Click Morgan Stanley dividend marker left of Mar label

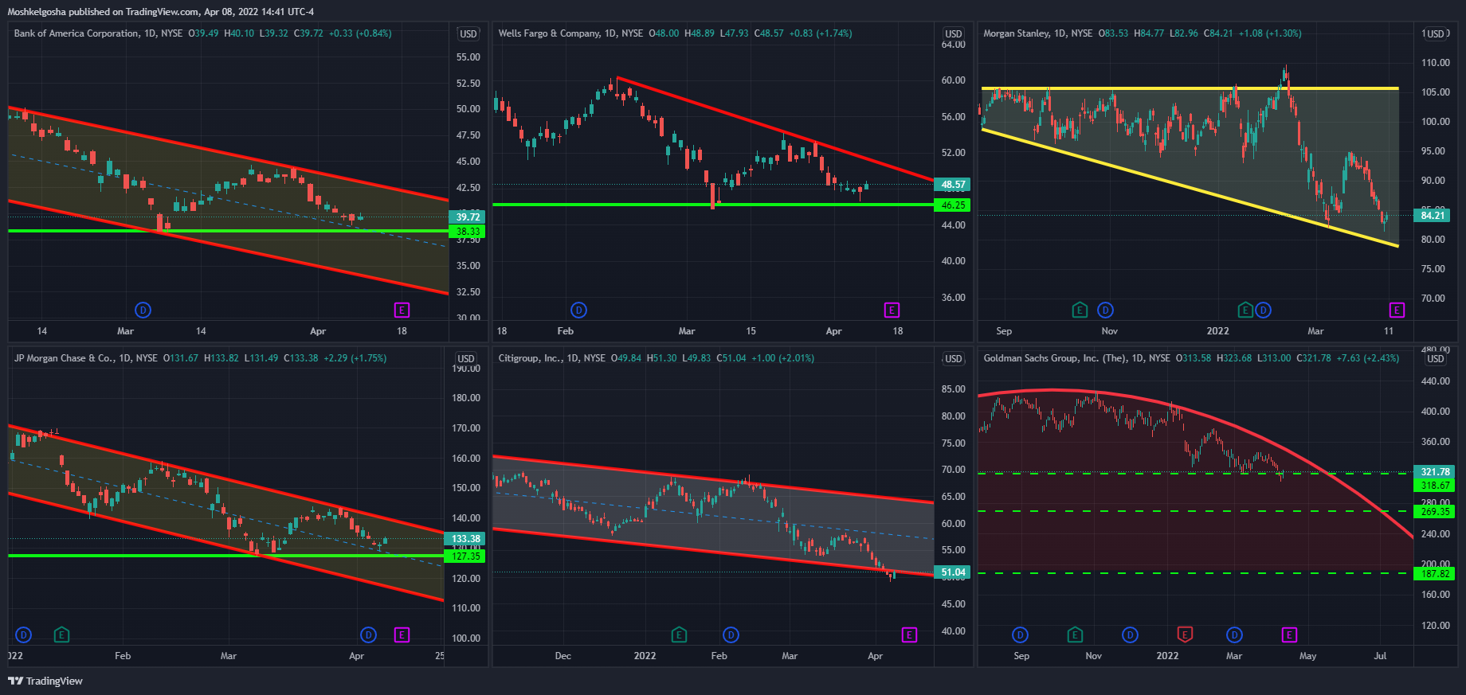[1264, 310]
